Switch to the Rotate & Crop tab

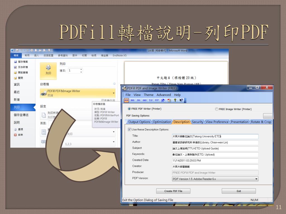coord(261,122)
